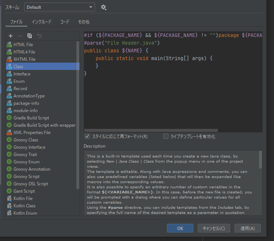This screenshot has width=274, height=241.
Task: Click the スキーム label
Action: 12,7
